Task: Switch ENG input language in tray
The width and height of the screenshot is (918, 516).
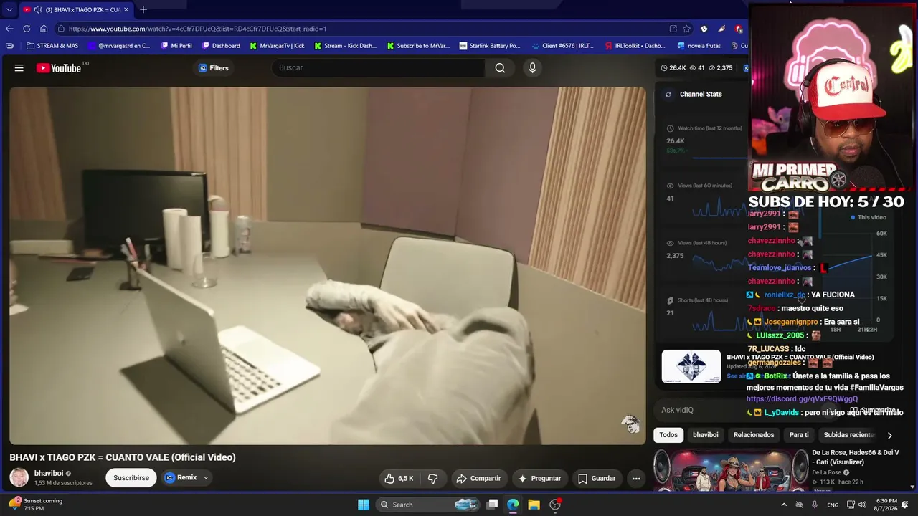Action: pyautogui.click(x=833, y=505)
